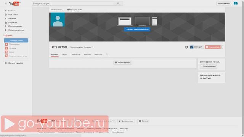The width and height of the screenshot is (244, 137).
Task: Focus the 'Введите запрос' search field
Action: tap(73, 3)
